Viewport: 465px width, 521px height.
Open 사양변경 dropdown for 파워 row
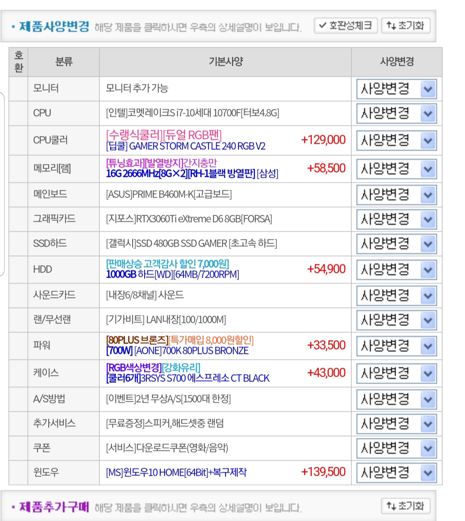pyautogui.click(x=397, y=346)
